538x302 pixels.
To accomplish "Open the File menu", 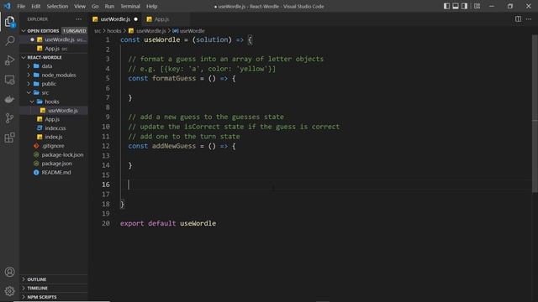I will point(21,6).
